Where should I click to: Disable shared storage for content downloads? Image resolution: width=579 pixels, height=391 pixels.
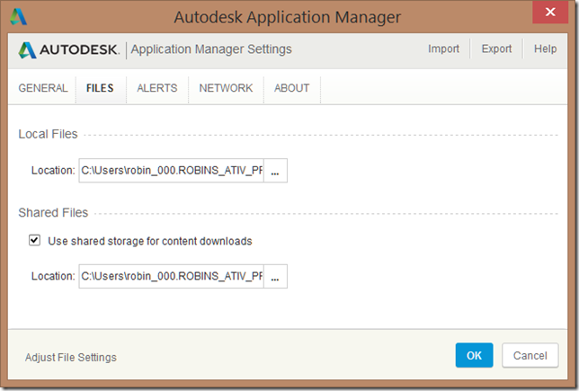pyautogui.click(x=35, y=241)
